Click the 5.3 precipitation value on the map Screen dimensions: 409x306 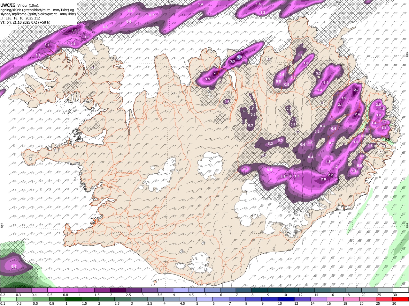[239, 57]
